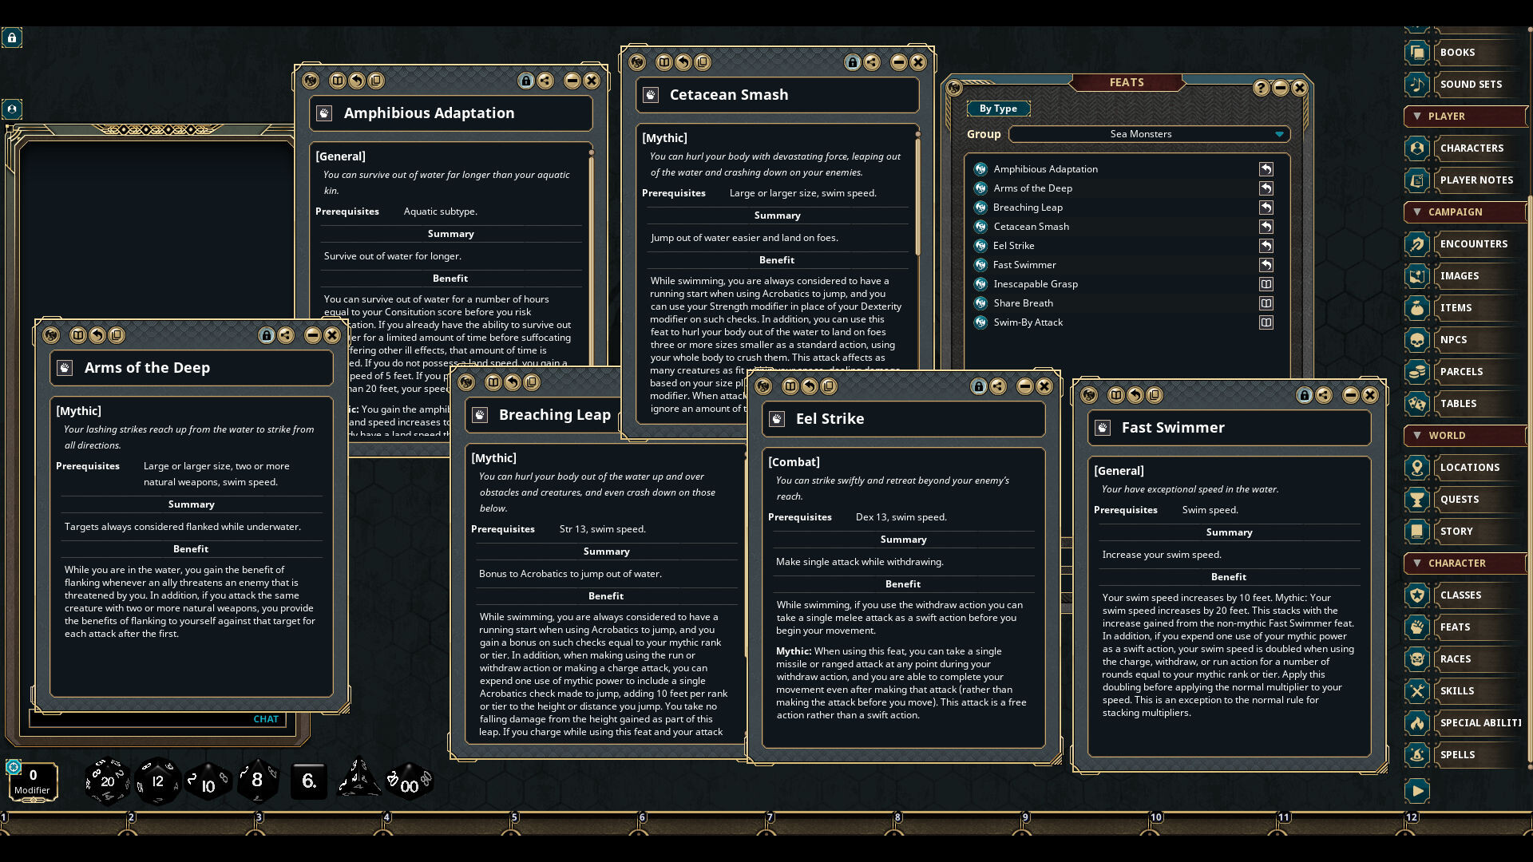The width and height of the screenshot is (1533, 862).
Task: Click the Sound Sets music icon
Action: click(x=1417, y=84)
